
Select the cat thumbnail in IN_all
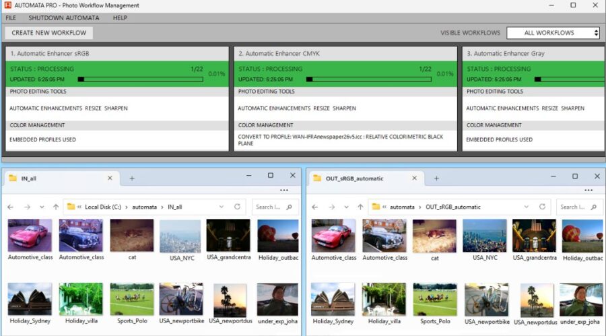(x=132, y=236)
